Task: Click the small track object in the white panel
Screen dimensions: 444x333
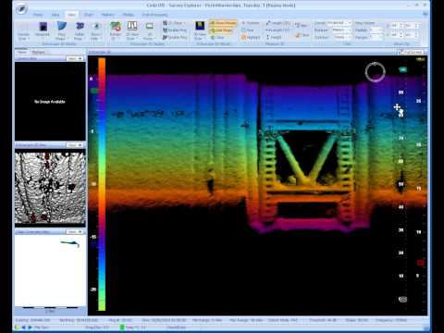Action: click(x=70, y=244)
